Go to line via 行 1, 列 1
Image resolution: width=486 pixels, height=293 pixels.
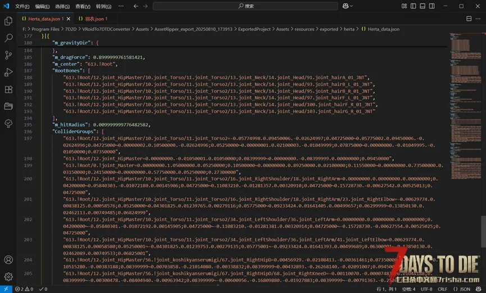click(x=386, y=289)
